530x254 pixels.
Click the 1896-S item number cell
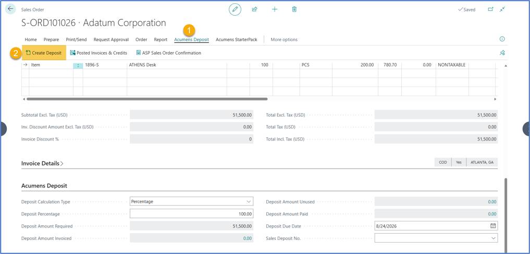105,65
